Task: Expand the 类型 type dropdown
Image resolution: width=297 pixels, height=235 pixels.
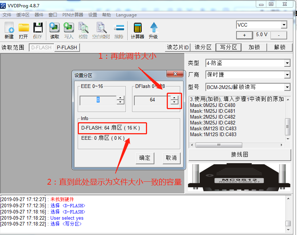Action: 287,63
